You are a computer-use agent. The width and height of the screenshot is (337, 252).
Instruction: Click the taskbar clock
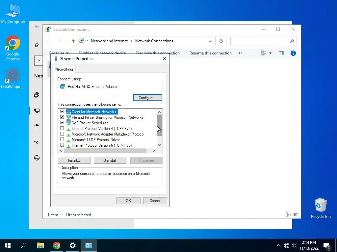coord(309,245)
